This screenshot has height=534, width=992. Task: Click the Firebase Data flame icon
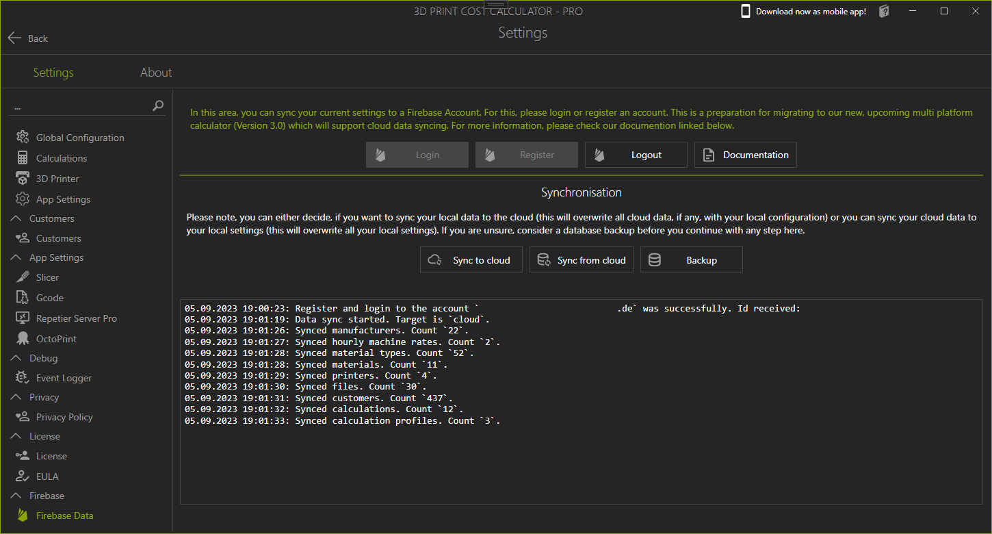coord(23,516)
